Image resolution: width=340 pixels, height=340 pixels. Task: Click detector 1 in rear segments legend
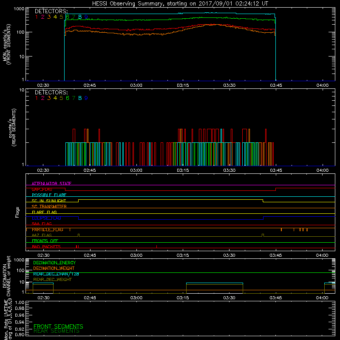pos(37,98)
